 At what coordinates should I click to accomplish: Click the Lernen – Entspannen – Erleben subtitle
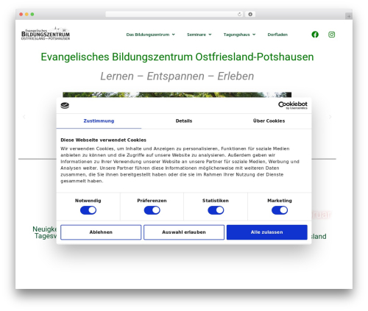pyautogui.click(x=177, y=76)
